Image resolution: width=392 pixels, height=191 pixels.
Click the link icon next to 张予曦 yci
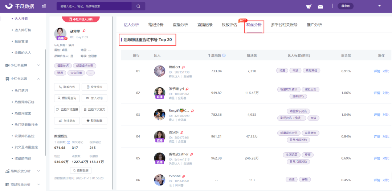(187, 89)
